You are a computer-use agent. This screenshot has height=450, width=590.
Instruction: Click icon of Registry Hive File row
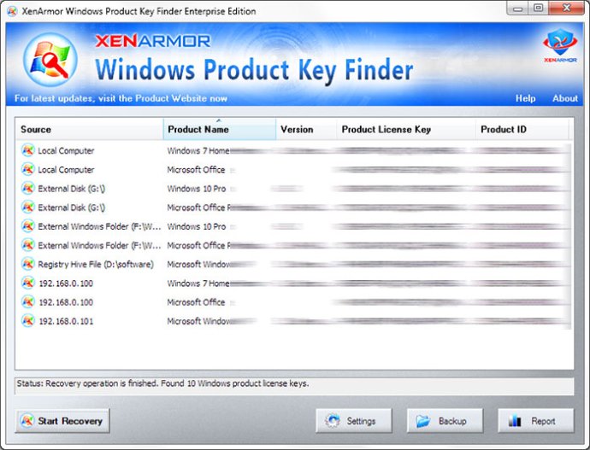pos(28,264)
